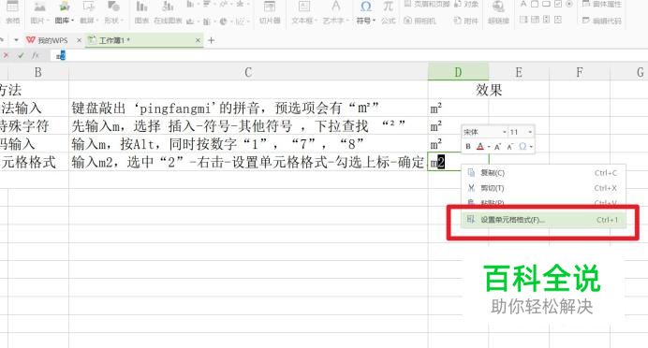Toggle bold in the mini toolbar
The height and width of the screenshot is (348, 648).
[x=468, y=146]
